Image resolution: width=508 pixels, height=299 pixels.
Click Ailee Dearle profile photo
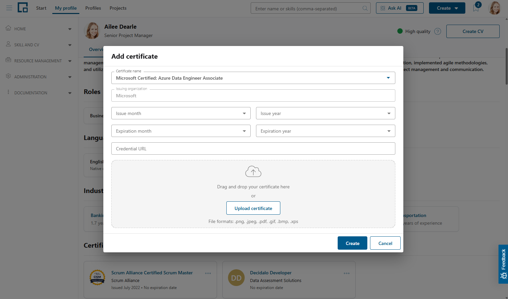coord(92,31)
